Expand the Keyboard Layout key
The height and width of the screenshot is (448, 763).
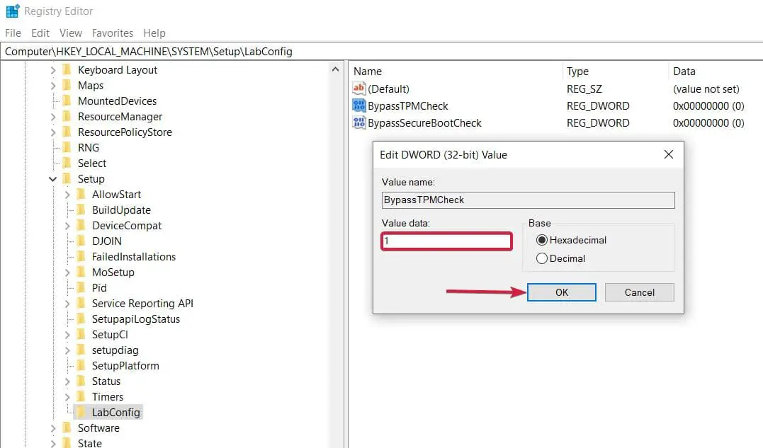pos(53,70)
